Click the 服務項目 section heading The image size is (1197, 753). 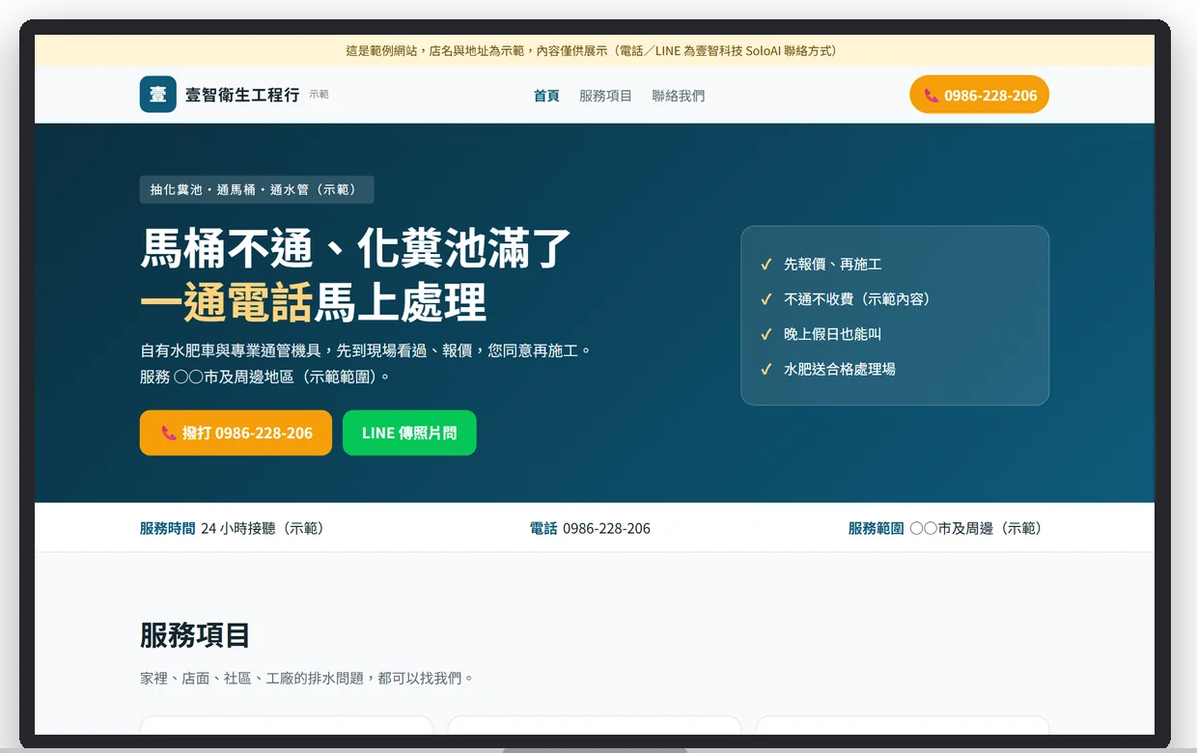(x=195, y=635)
